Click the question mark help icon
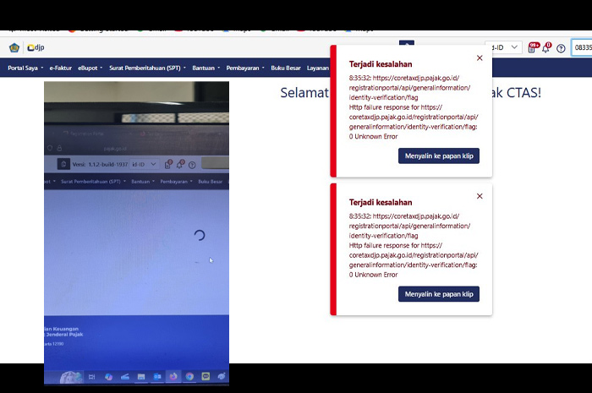The width and height of the screenshot is (592, 393). click(561, 48)
